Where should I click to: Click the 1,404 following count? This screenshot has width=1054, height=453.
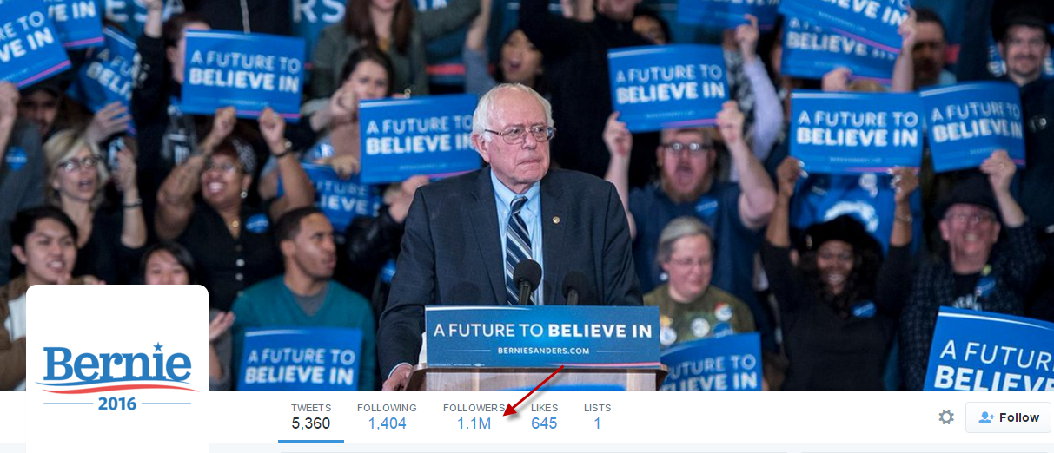(387, 423)
